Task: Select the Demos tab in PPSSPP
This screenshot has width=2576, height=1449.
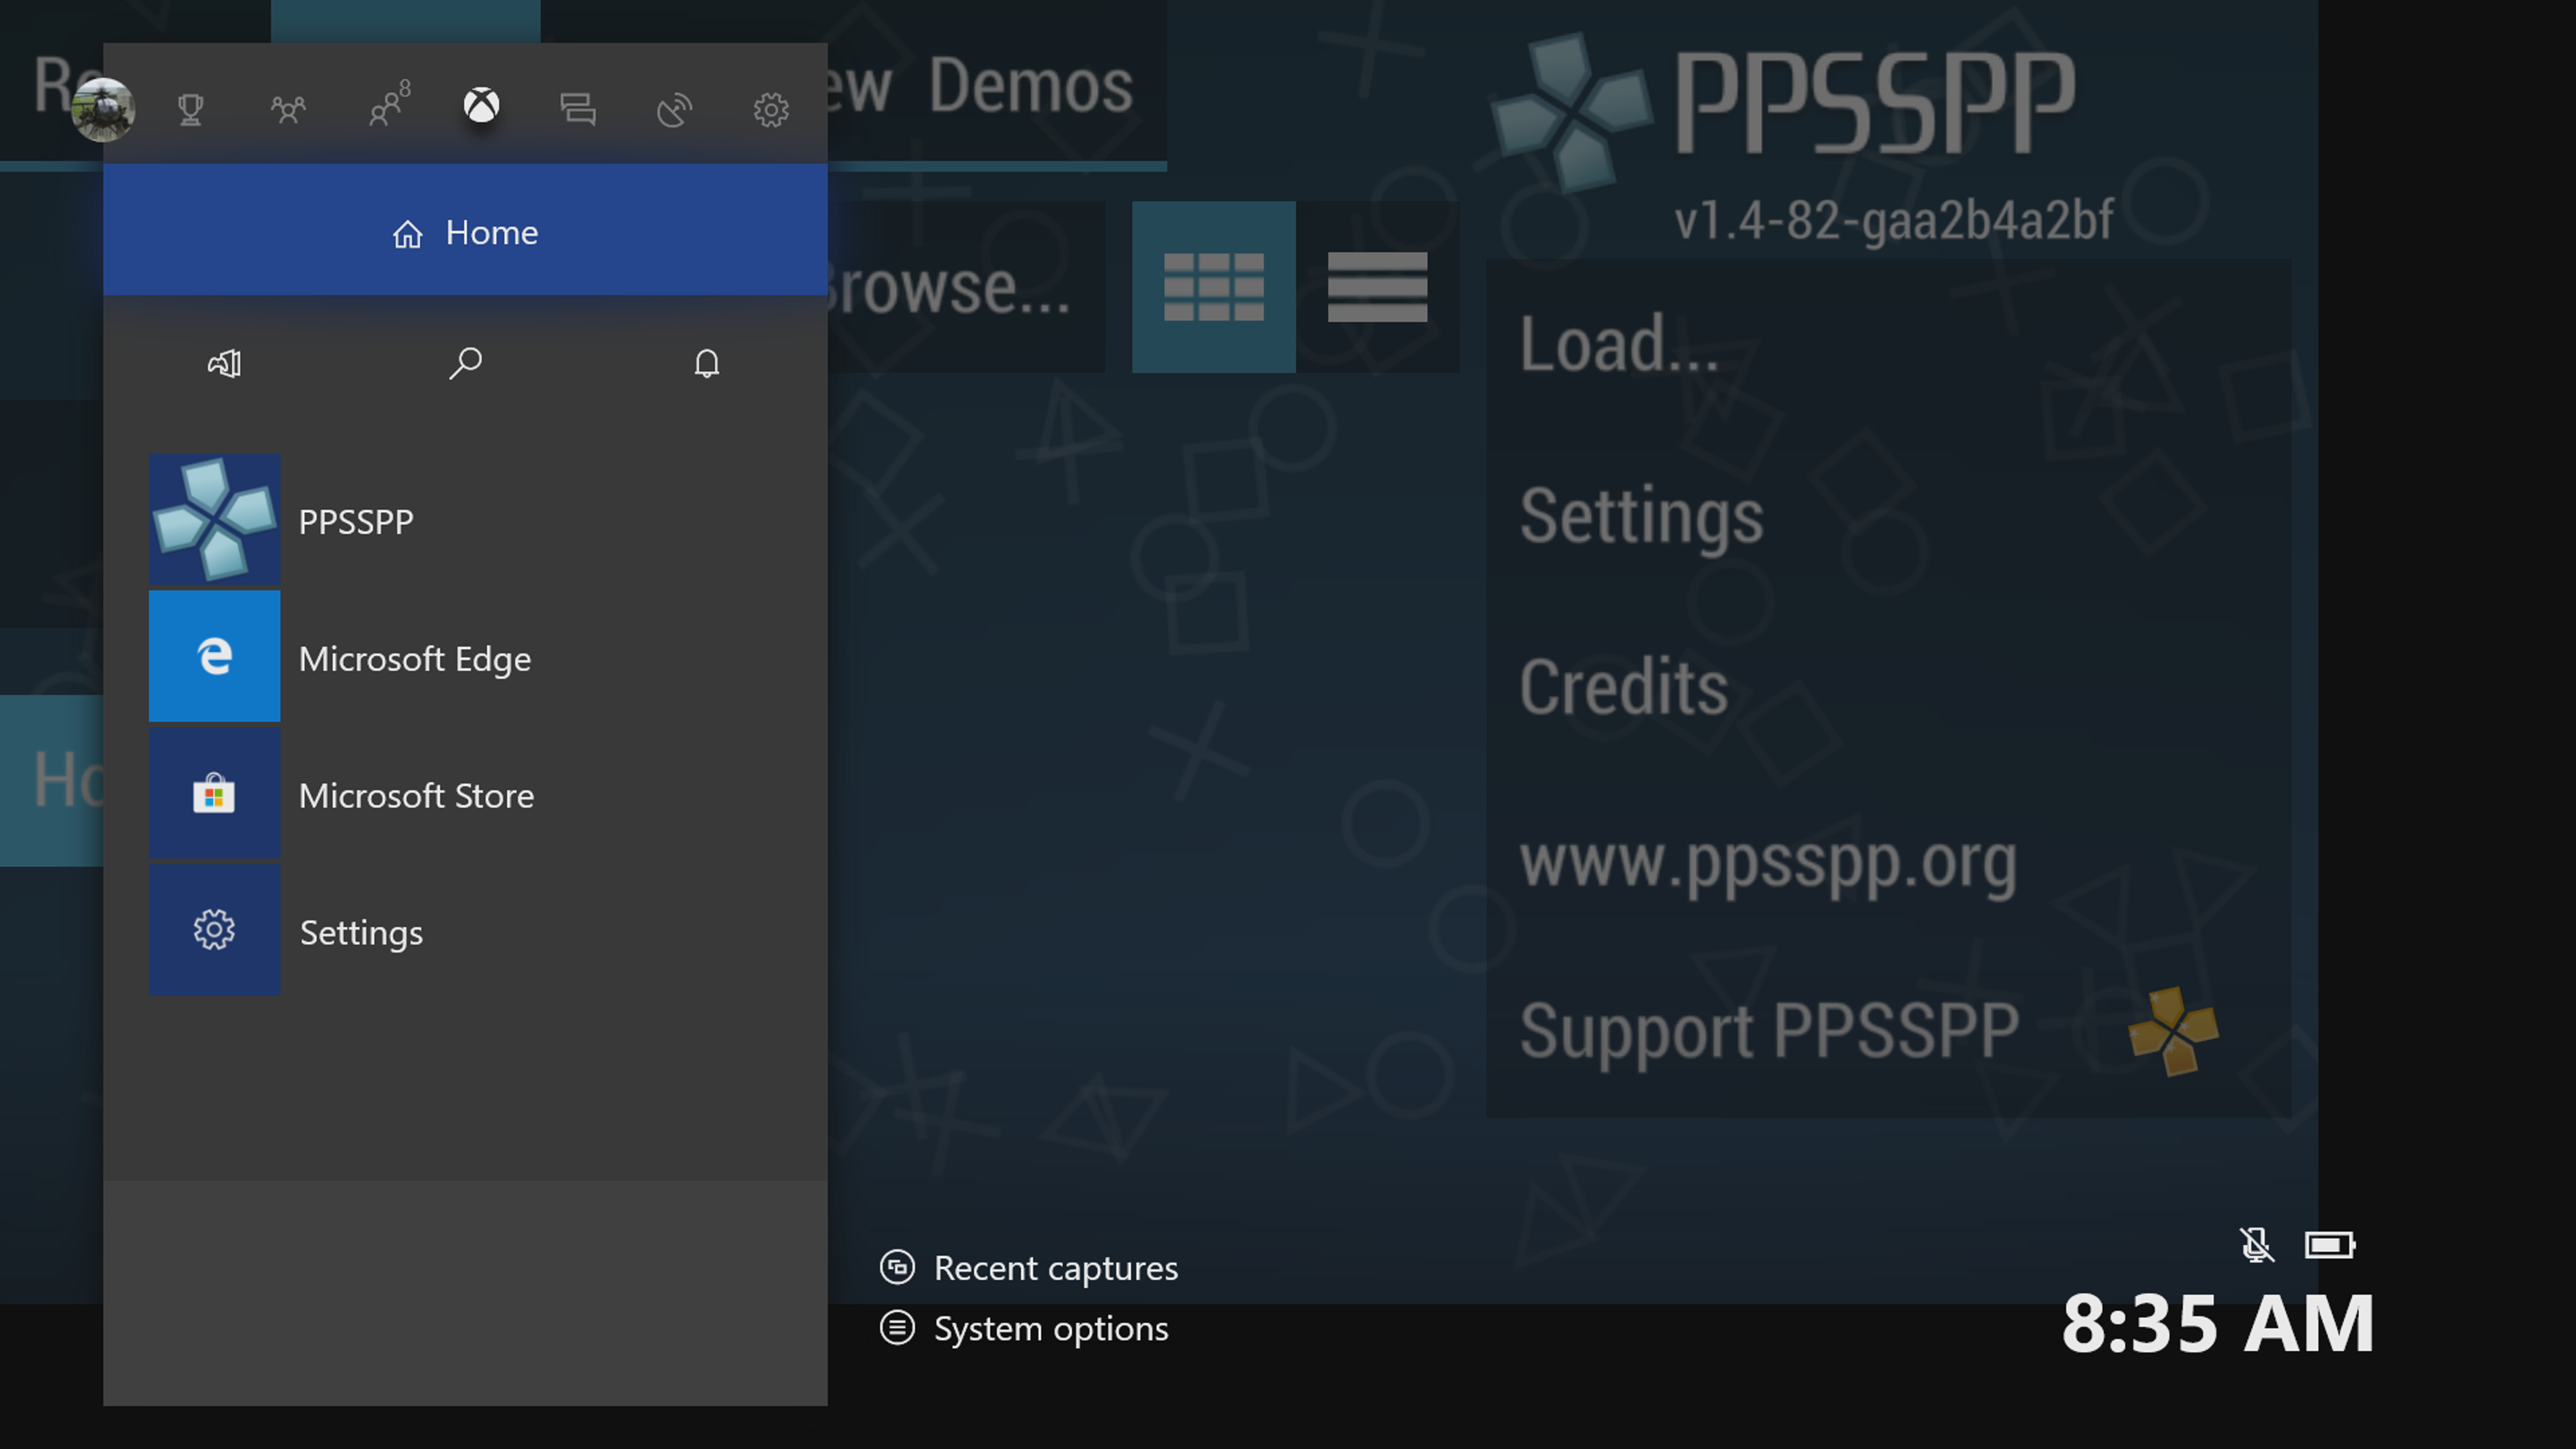Action: [x=1030, y=86]
